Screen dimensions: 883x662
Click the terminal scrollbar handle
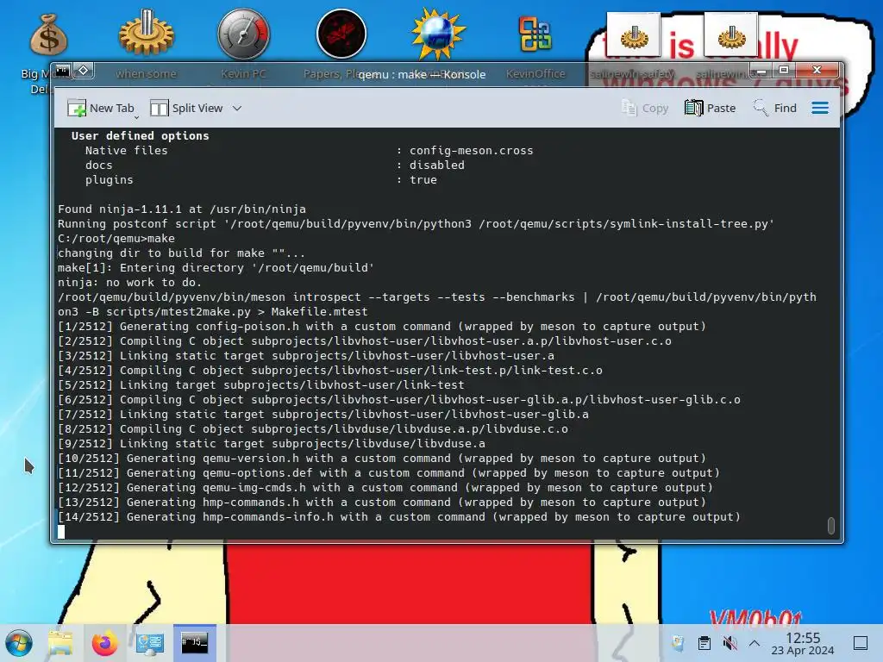pos(830,525)
